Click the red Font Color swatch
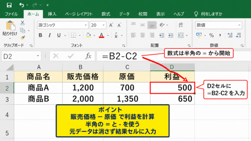Viewport: 251px width, 141px height. click(x=102, y=35)
